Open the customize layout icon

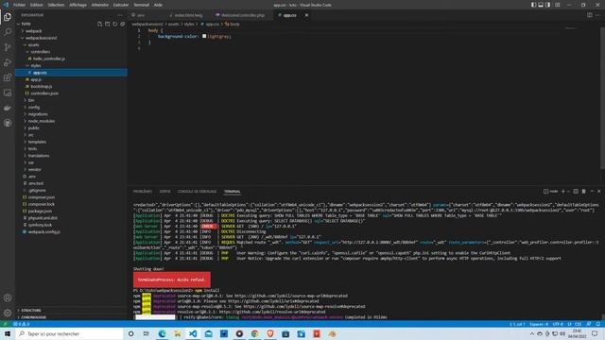[558, 5]
